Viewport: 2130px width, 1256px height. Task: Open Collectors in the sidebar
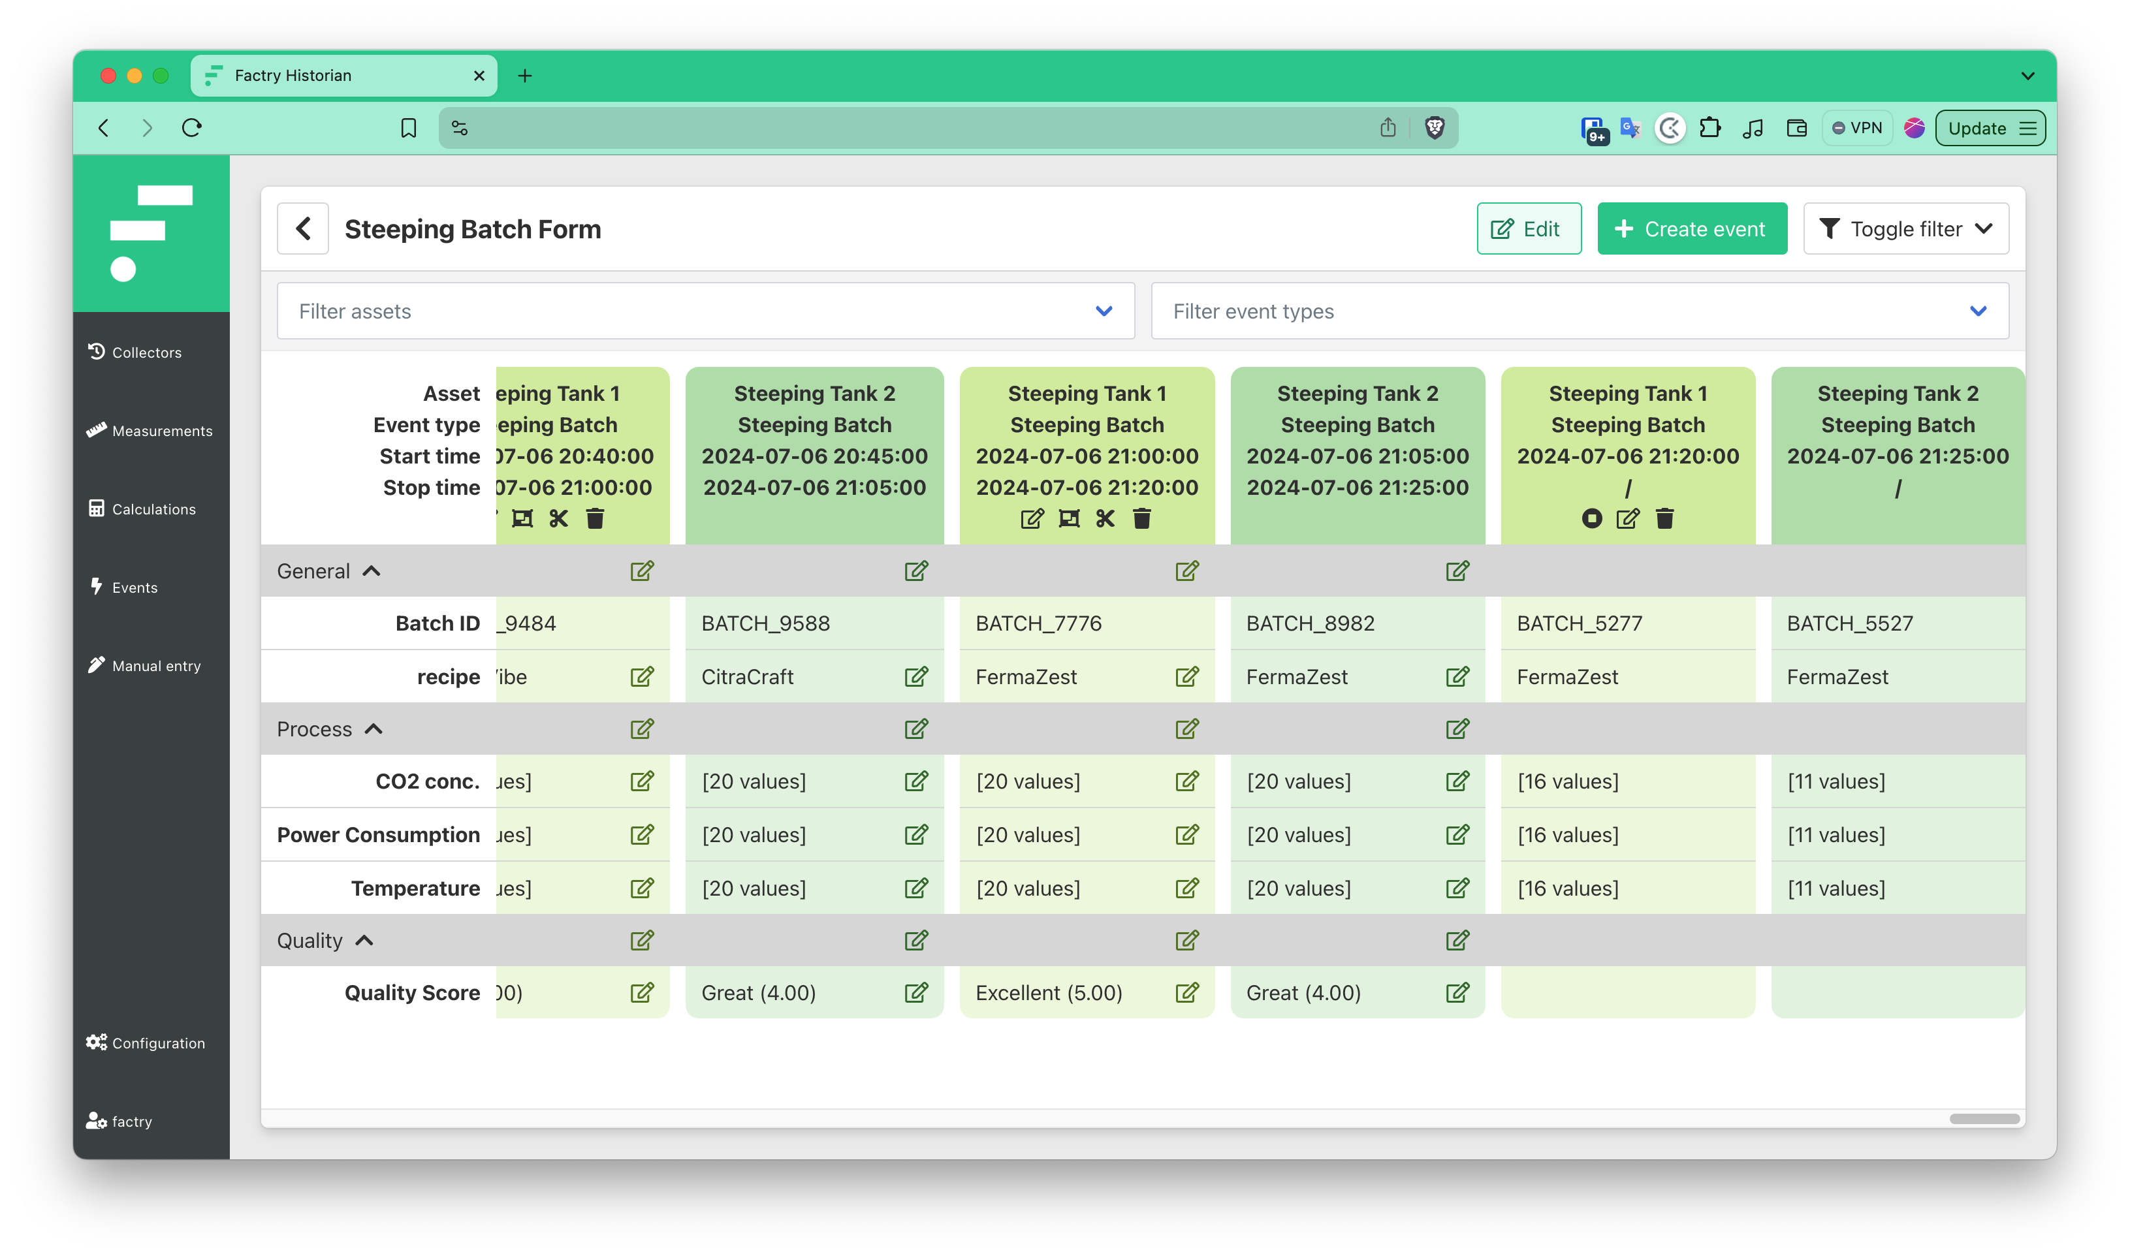point(135,352)
